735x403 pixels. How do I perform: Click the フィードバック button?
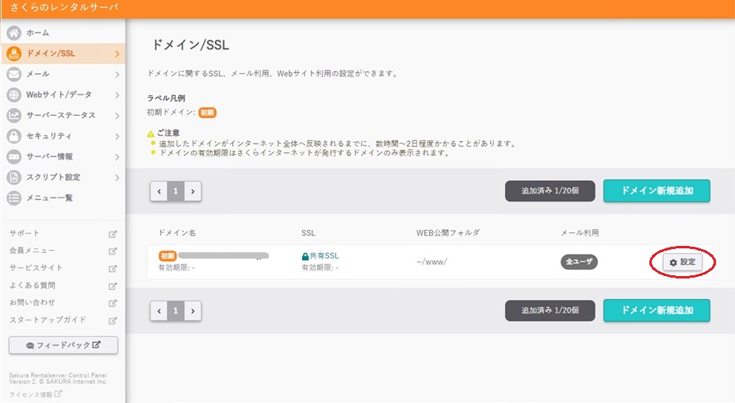click(63, 345)
